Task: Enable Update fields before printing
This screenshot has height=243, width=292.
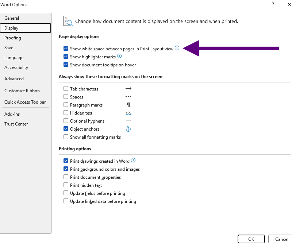Action: click(66, 193)
